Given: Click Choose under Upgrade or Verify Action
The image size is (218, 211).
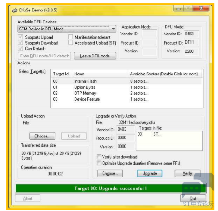Looking at the screenshot, I should (x=110, y=173).
